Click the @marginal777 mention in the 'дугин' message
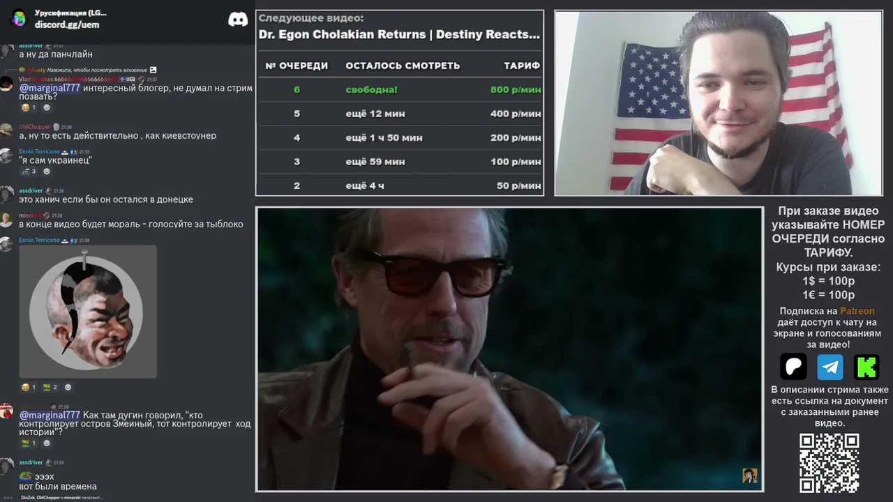The width and height of the screenshot is (893, 502). pos(50,415)
